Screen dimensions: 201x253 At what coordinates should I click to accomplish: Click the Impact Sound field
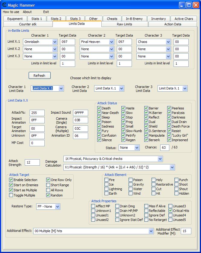coord(81,113)
